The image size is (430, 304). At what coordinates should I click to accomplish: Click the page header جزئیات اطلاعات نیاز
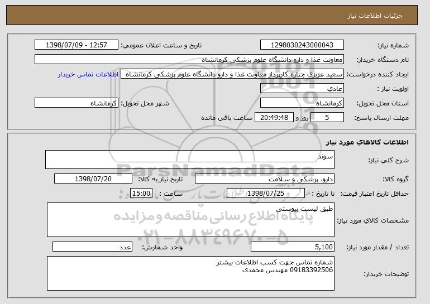375,16
